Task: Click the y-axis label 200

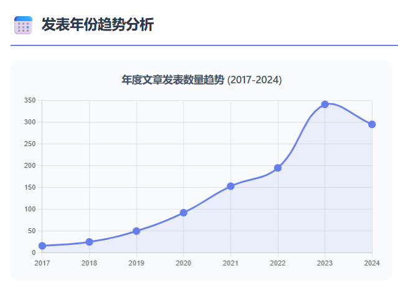Action: click(30, 166)
